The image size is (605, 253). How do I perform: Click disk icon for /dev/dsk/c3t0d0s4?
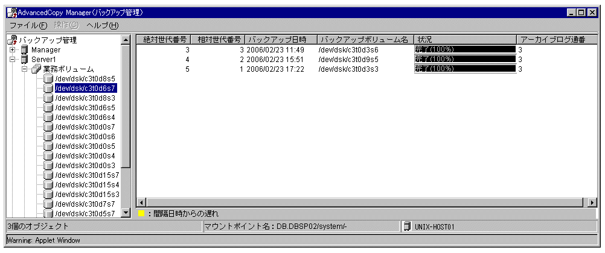click(x=48, y=156)
